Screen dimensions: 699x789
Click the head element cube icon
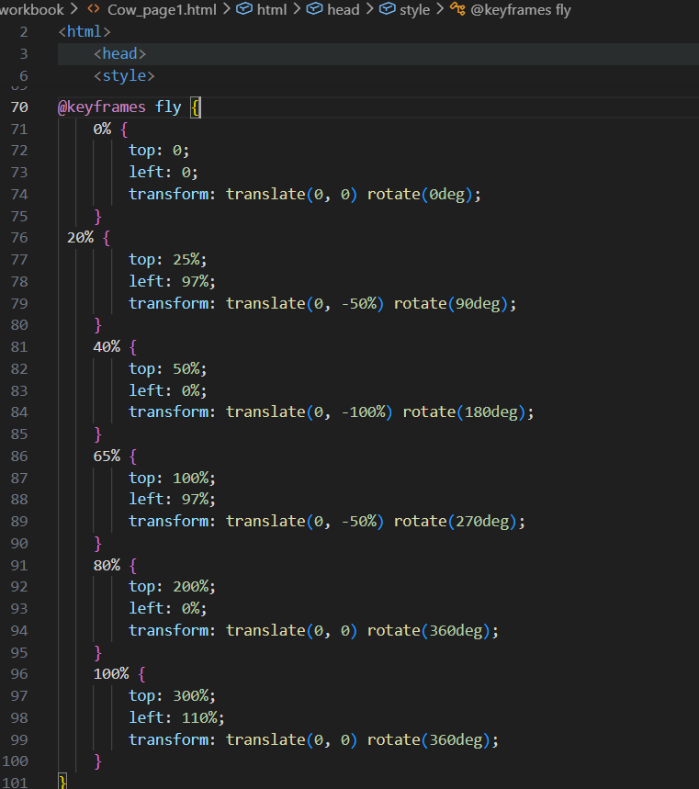(314, 8)
